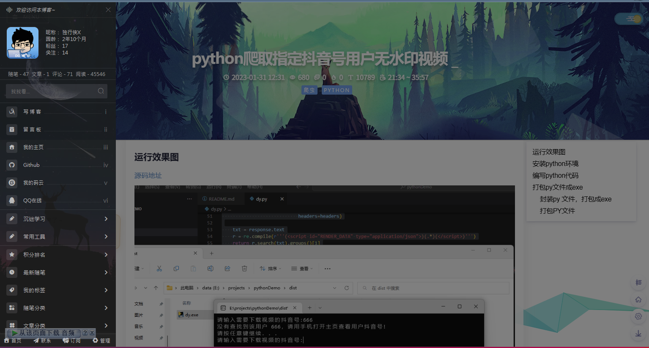Toggle the day/night theme switch

(629, 19)
